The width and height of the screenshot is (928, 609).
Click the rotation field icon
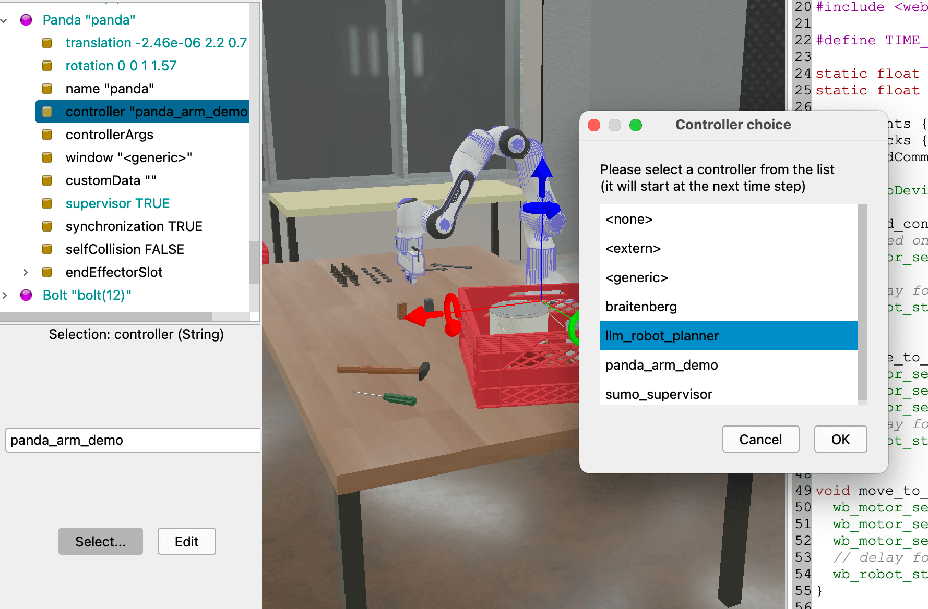(x=47, y=66)
